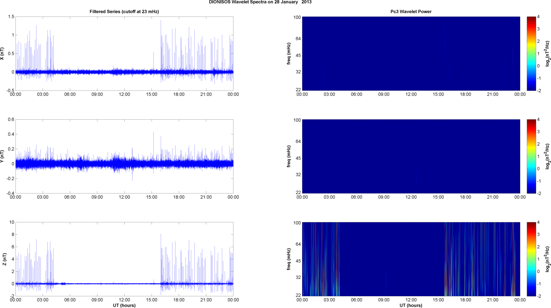The height and width of the screenshot is (308, 551).
Task: Click the -0.4 tick on the Y plot
Action: (10, 193)
